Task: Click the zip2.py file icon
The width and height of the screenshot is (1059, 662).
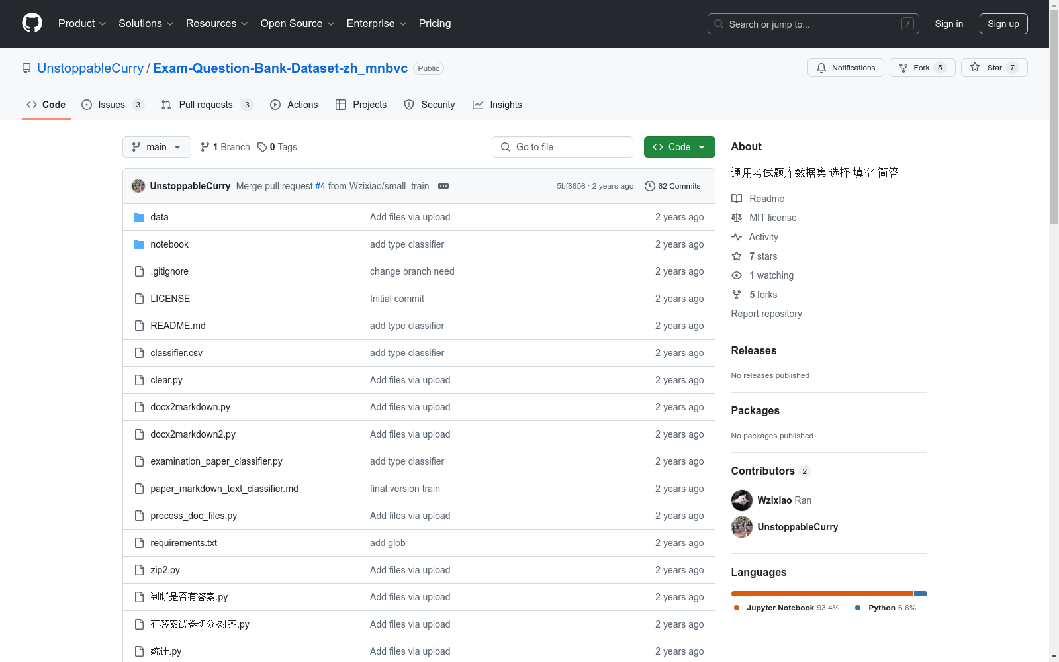Action: tap(139, 570)
